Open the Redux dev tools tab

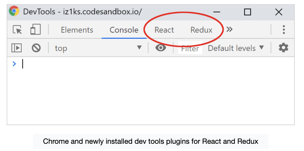pyautogui.click(x=201, y=30)
